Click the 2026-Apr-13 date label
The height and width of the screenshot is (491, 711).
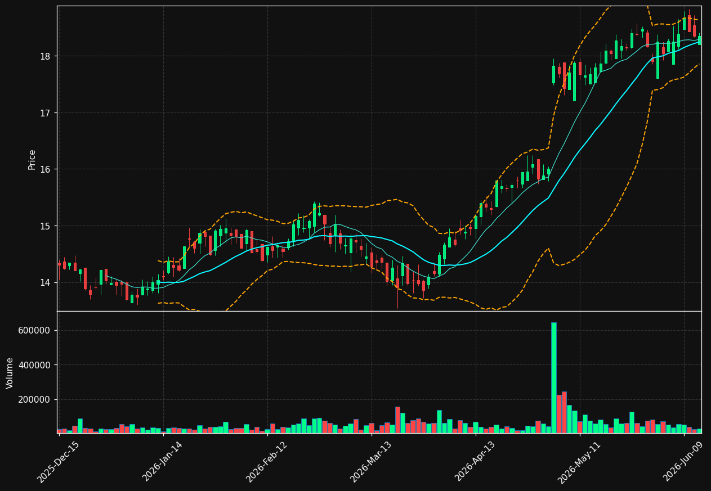475,462
